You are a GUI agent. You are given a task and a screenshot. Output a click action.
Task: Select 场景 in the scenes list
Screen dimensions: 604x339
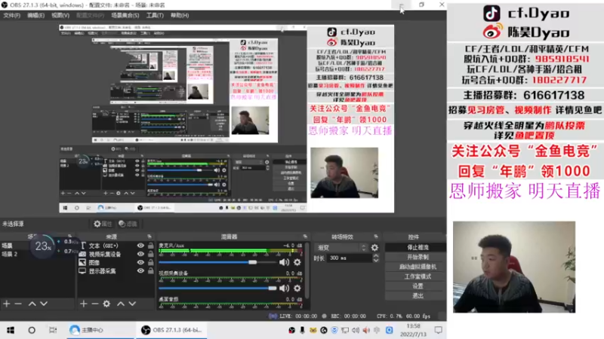(37, 246)
